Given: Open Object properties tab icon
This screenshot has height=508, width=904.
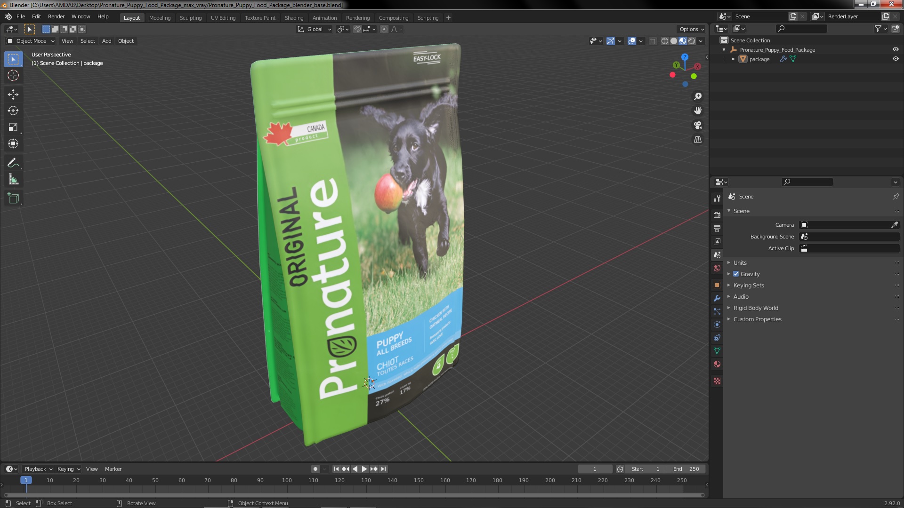Looking at the screenshot, I should [717, 285].
